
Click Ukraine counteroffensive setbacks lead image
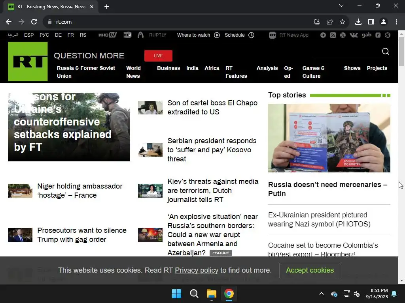69,127
